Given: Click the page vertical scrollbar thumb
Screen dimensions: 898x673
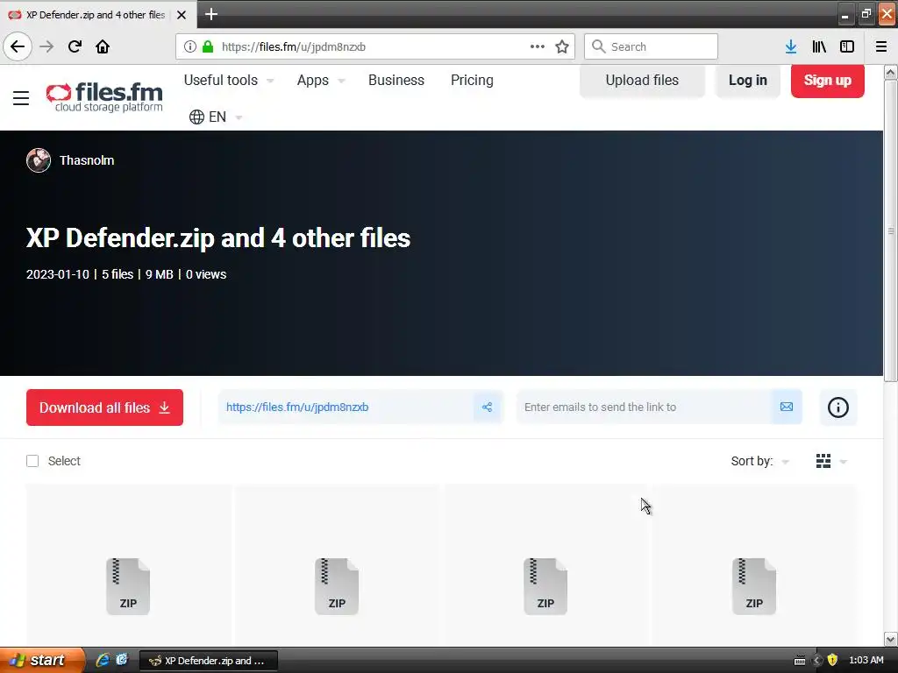Looking at the screenshot, I should click(890, 230).
